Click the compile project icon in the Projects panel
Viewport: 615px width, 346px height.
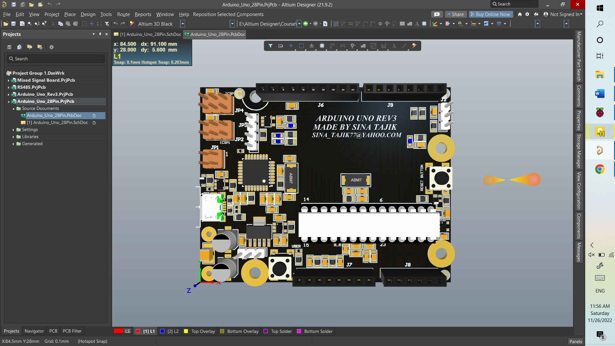click(19, 47)
